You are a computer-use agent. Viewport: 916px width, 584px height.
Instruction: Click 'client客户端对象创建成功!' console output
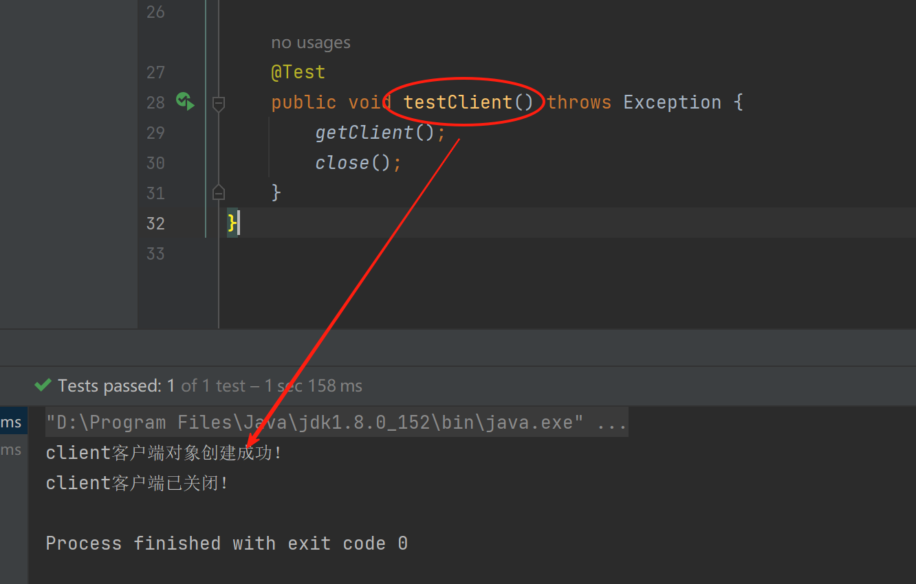click(164, 453)
